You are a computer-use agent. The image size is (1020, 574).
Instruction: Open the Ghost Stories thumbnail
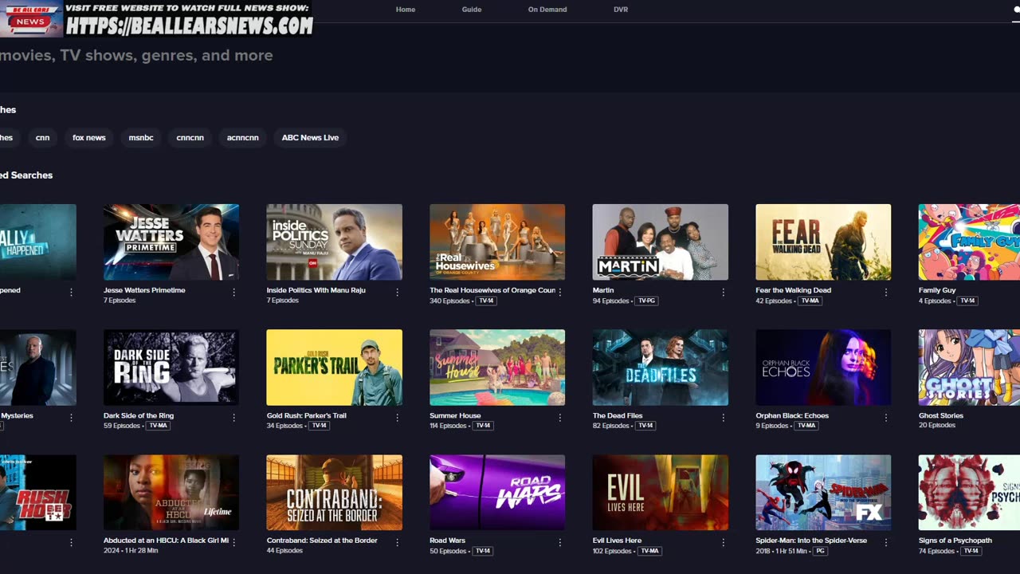pyautogui.click(x=969, y=367)
